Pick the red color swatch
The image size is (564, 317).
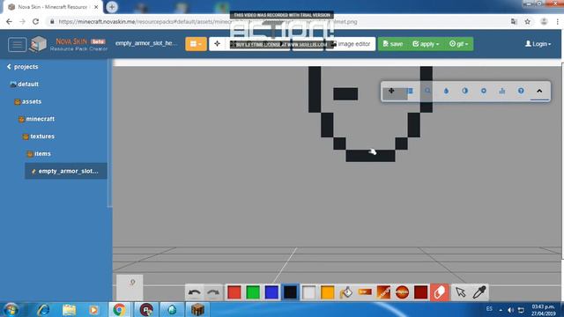[234, 292]
